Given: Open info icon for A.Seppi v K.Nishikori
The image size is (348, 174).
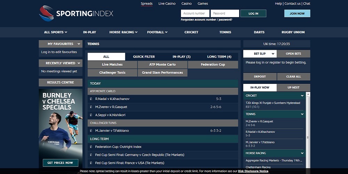Looking at the screenshot, I should click(91, 115).
